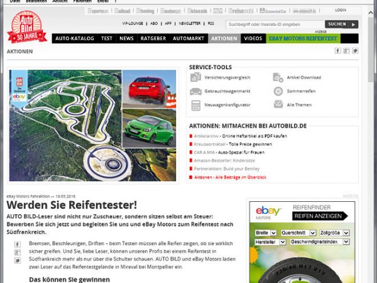377x283 pixels.
Task: Open the RSS link
Action: 211,23
